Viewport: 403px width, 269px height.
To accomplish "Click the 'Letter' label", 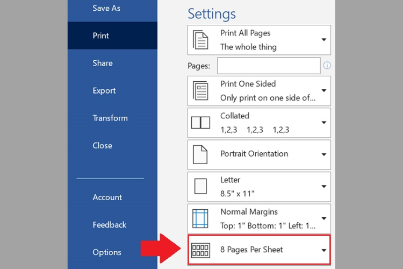I will click(x=231, y=180).
